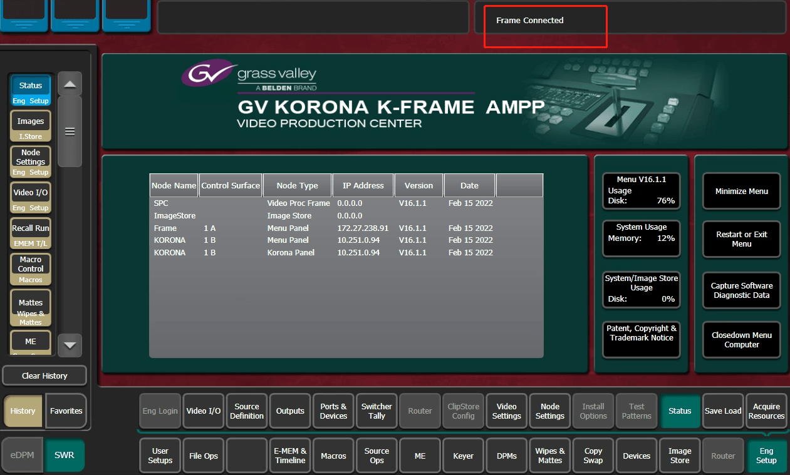Open Macro Control history item

[x=31, y=269]
